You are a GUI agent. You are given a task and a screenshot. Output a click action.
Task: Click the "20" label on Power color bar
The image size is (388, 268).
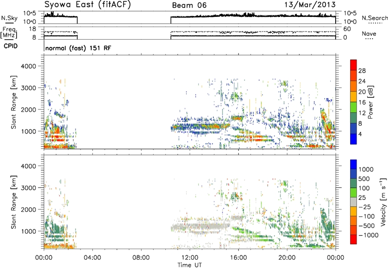[362, 92]
